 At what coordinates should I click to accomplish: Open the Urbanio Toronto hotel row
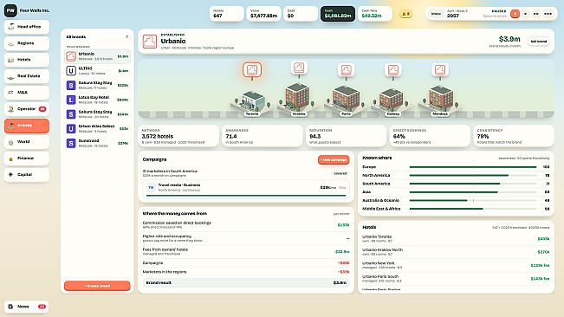point(456,239)
